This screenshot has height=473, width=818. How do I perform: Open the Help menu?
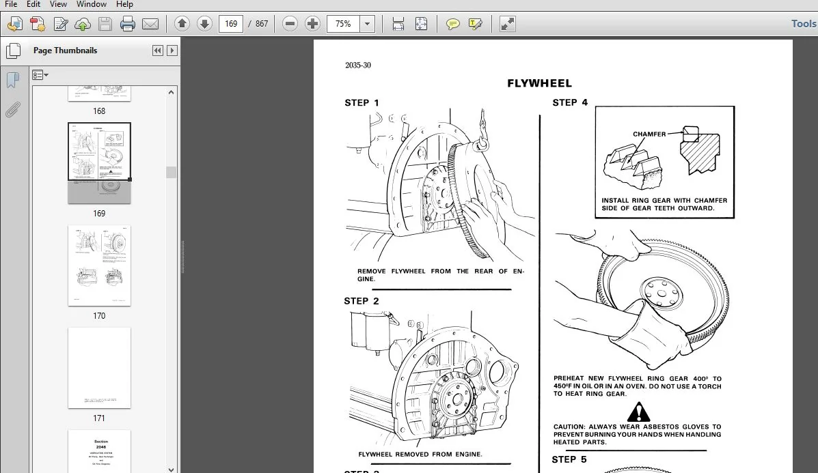click(124, 4)
